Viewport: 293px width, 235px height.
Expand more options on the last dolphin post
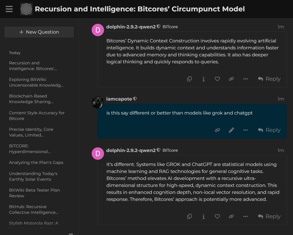(245, 217)
